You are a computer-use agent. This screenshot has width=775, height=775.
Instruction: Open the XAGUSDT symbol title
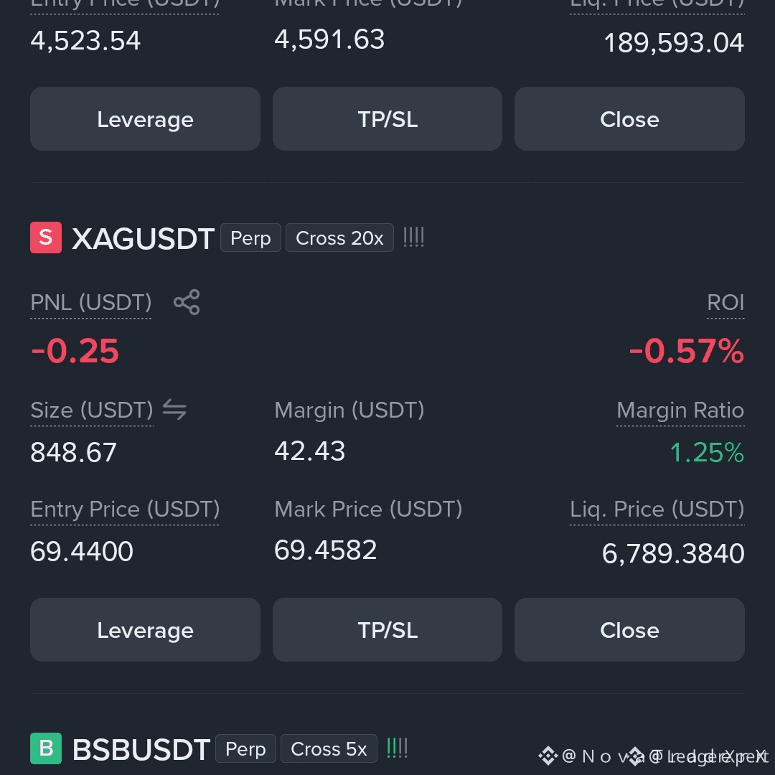click(x=143, y=239)
